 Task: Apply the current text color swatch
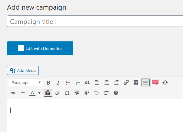(x=32, y=93)
